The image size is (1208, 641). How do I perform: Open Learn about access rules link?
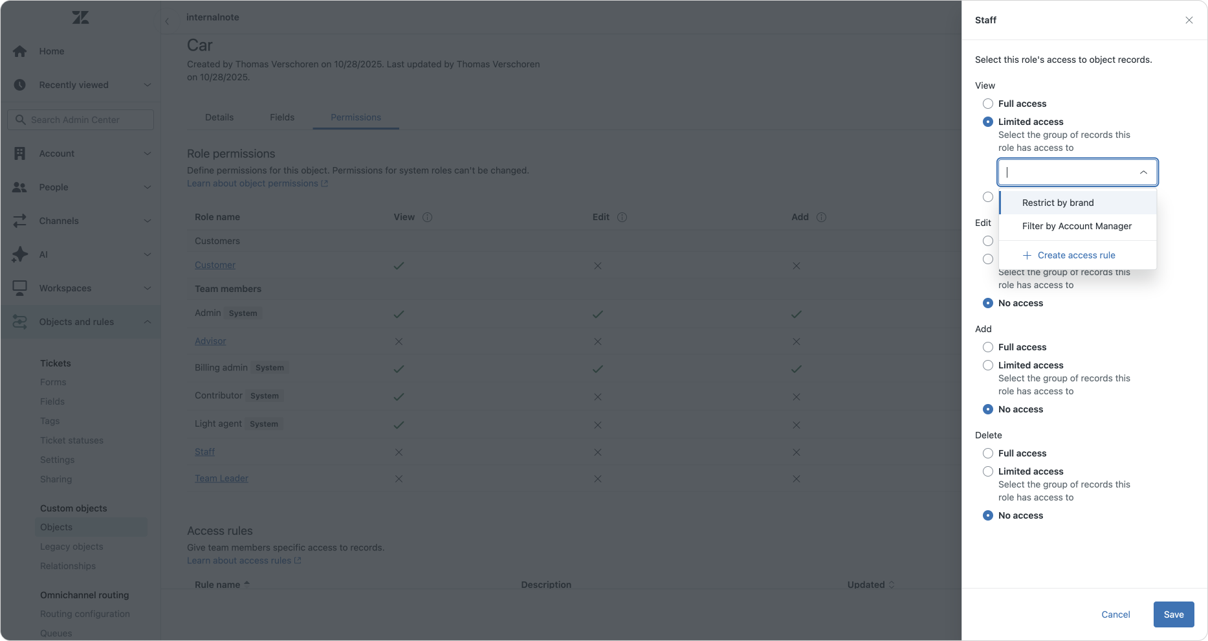click(x=244, y=560)
